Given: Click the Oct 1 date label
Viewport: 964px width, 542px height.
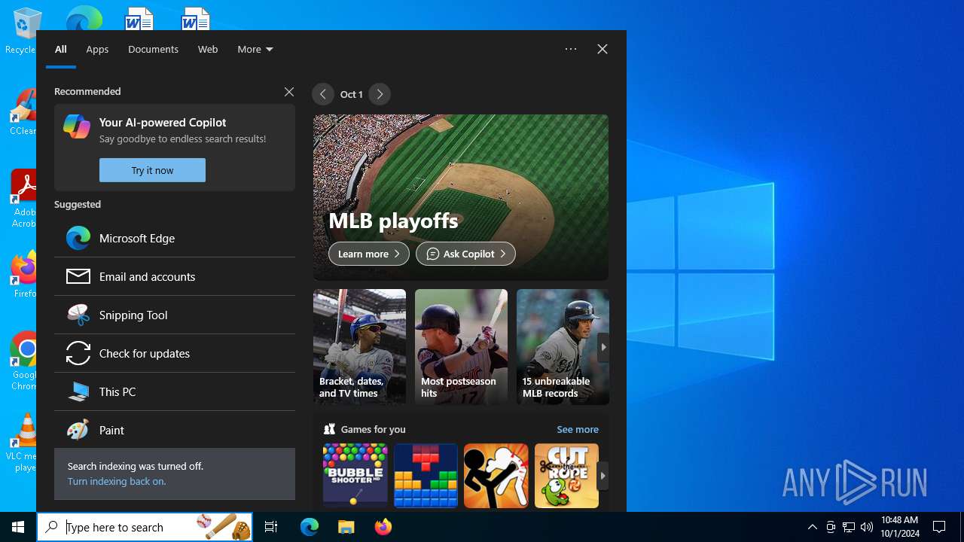Looking at the screenshot, I should [x=351, y=94].
